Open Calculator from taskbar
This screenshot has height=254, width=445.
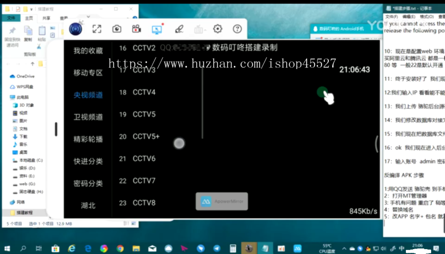click(233, 249)
